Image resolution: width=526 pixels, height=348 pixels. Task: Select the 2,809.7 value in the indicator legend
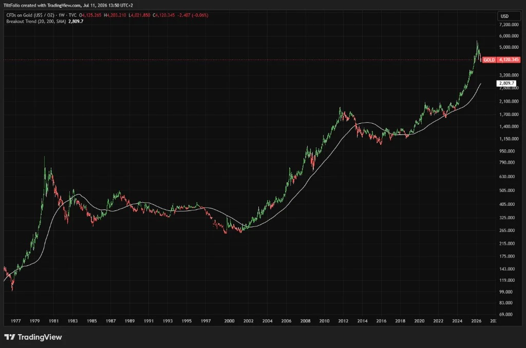[76, 21]
